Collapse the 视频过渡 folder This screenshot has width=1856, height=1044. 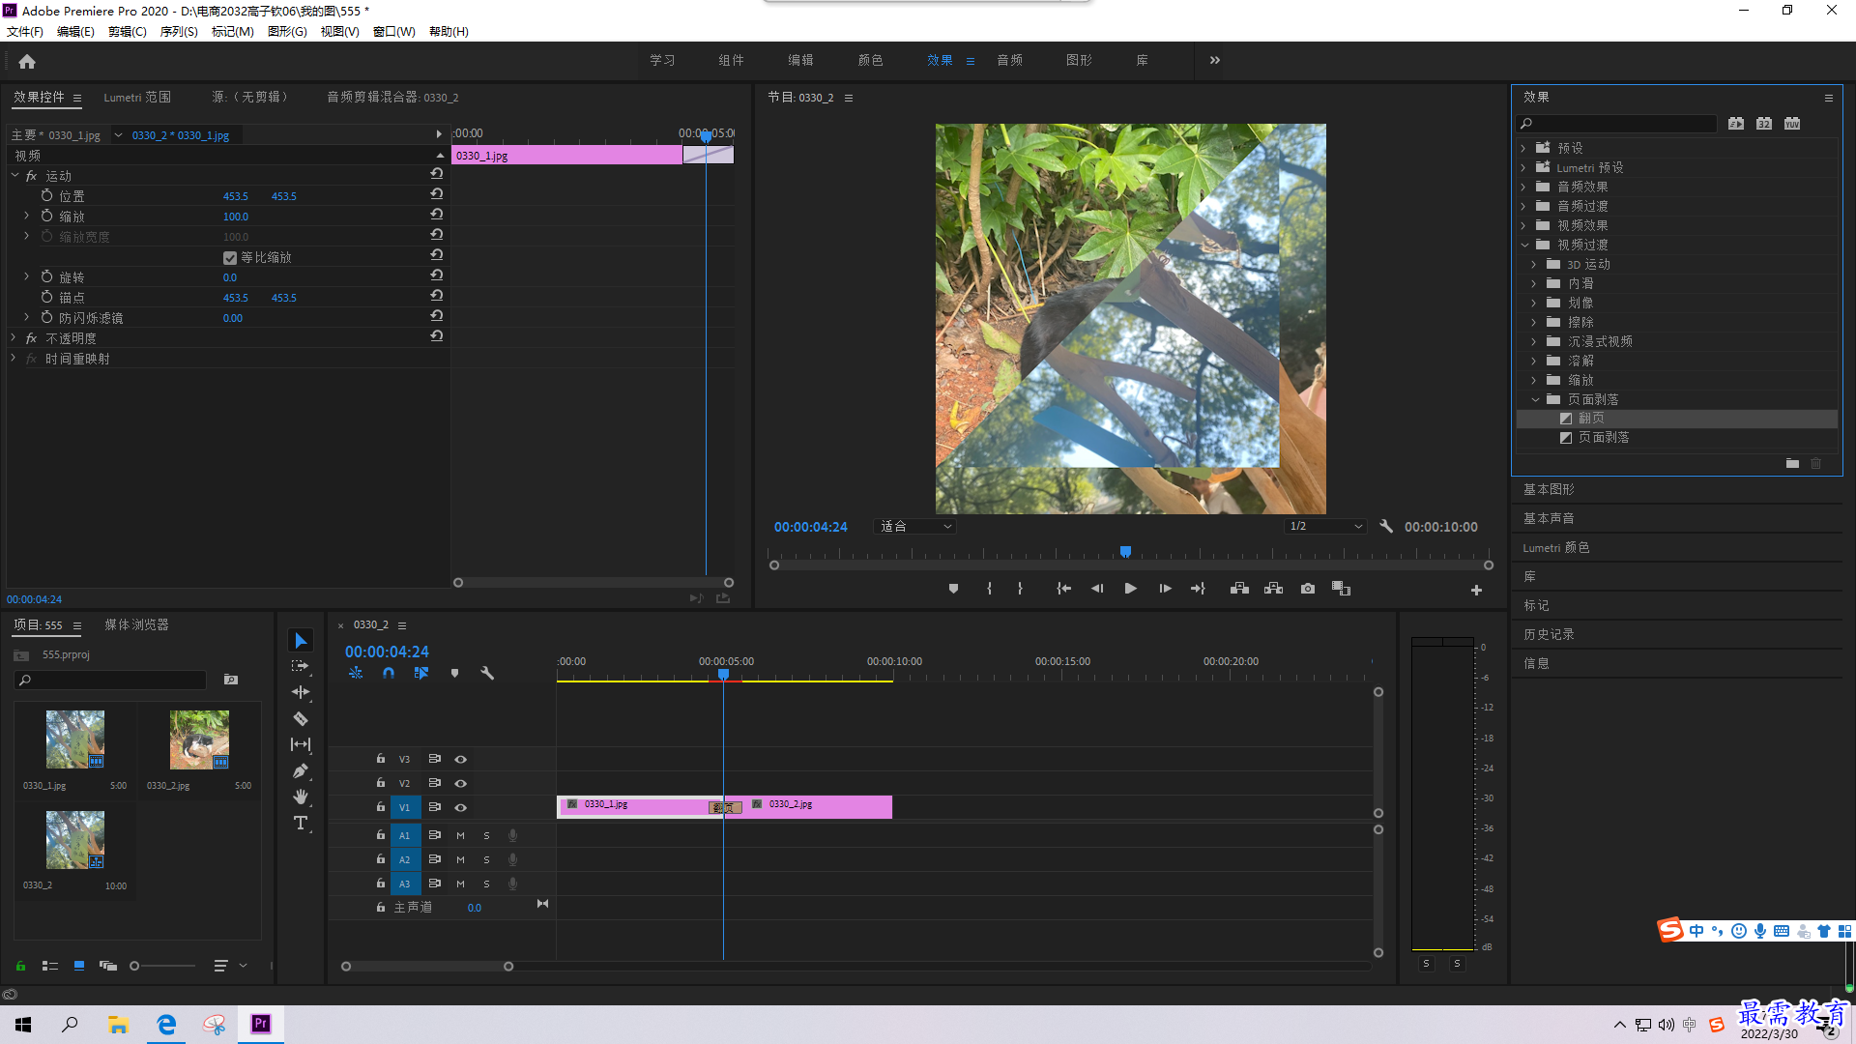1524,245
